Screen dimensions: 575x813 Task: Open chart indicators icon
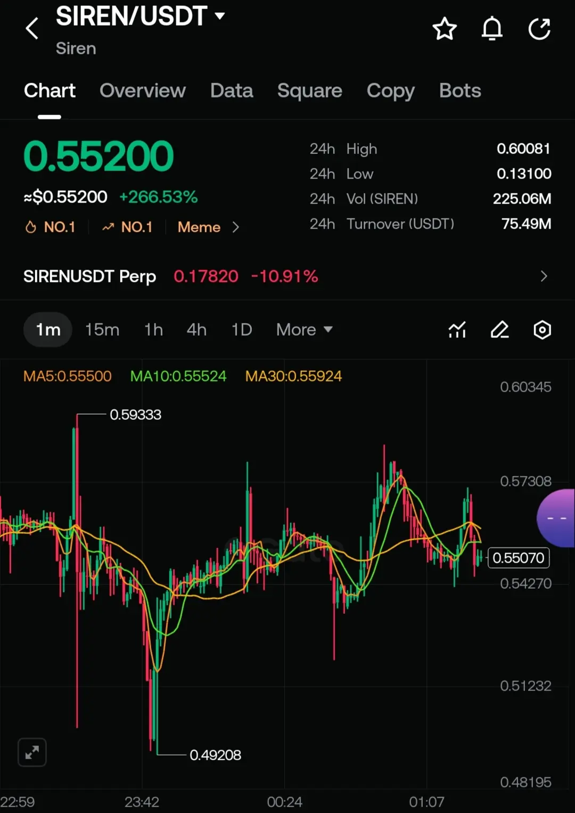pyautogui.click(x=457, y=330)
